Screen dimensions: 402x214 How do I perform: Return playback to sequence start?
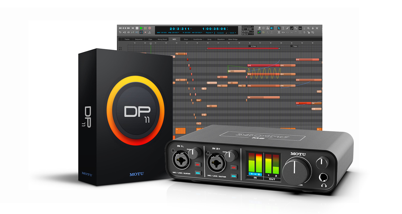click(133, 28)
